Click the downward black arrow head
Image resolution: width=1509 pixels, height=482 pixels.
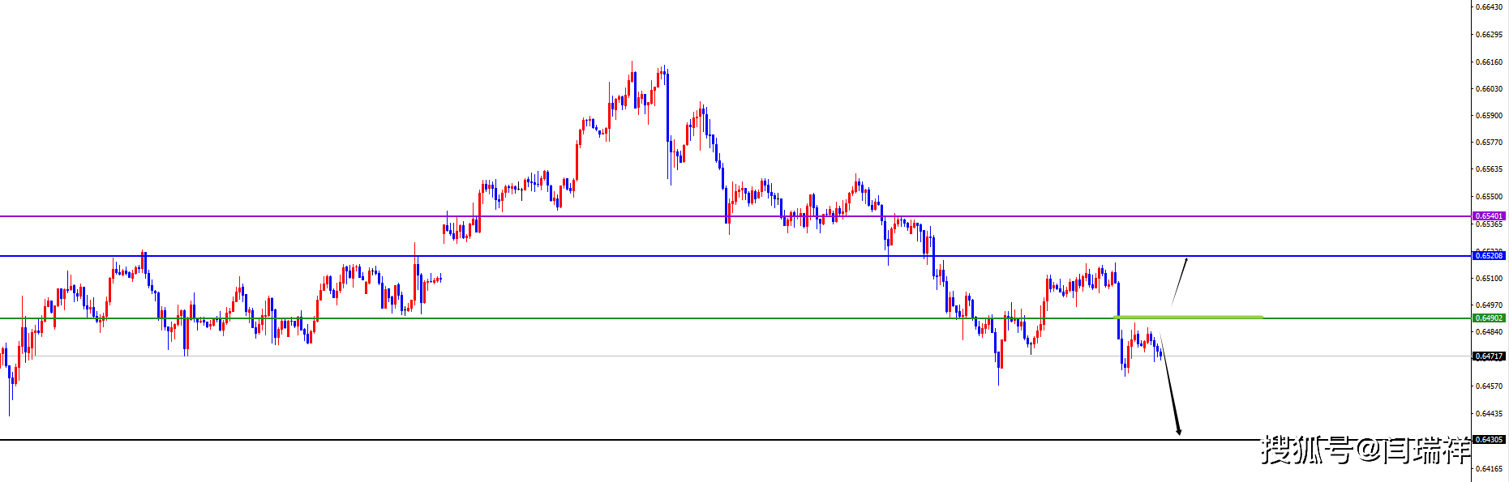pos(1178,432)
